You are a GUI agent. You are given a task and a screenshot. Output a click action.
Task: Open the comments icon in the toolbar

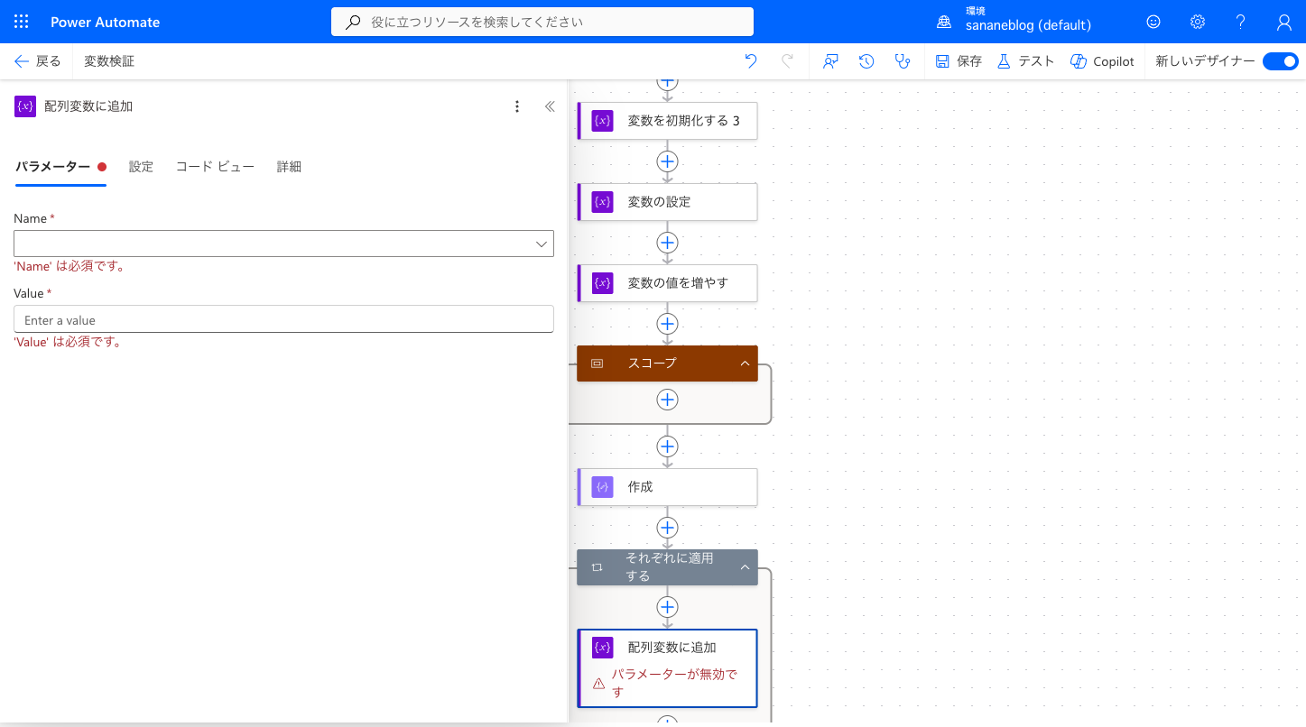coord(830,61)
